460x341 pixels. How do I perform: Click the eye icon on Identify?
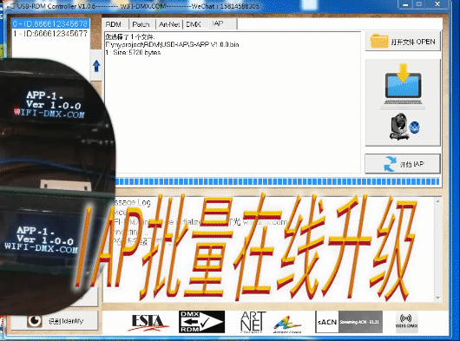[35, 321]
